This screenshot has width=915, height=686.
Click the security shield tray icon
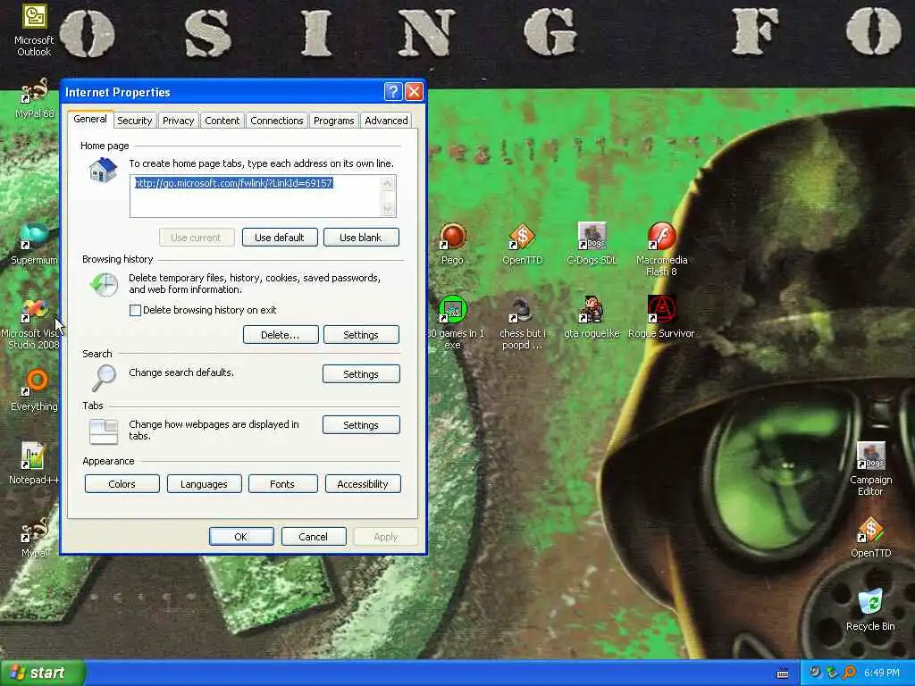tap(833, 673)
